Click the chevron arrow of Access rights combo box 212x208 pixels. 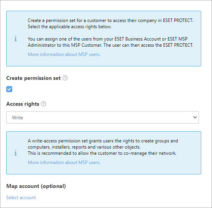pos(195,117)
